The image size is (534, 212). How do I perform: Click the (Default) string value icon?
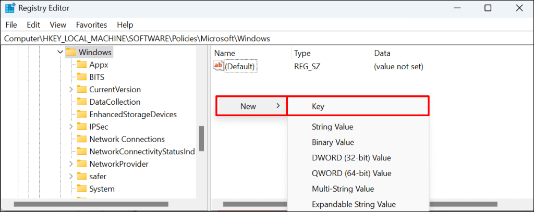click(x=219, y=66)
